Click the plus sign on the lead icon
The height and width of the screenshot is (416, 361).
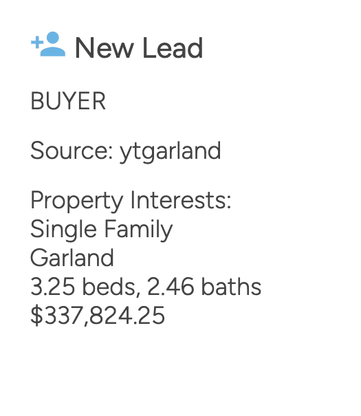(x=37, y=42)
